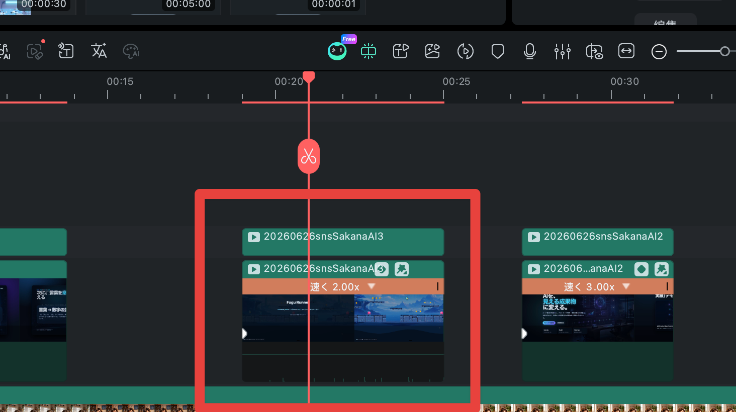Screen dimensions: 736x412
Task: Jump to 00:15 on the timeline ruler
Action: point(120,81)
